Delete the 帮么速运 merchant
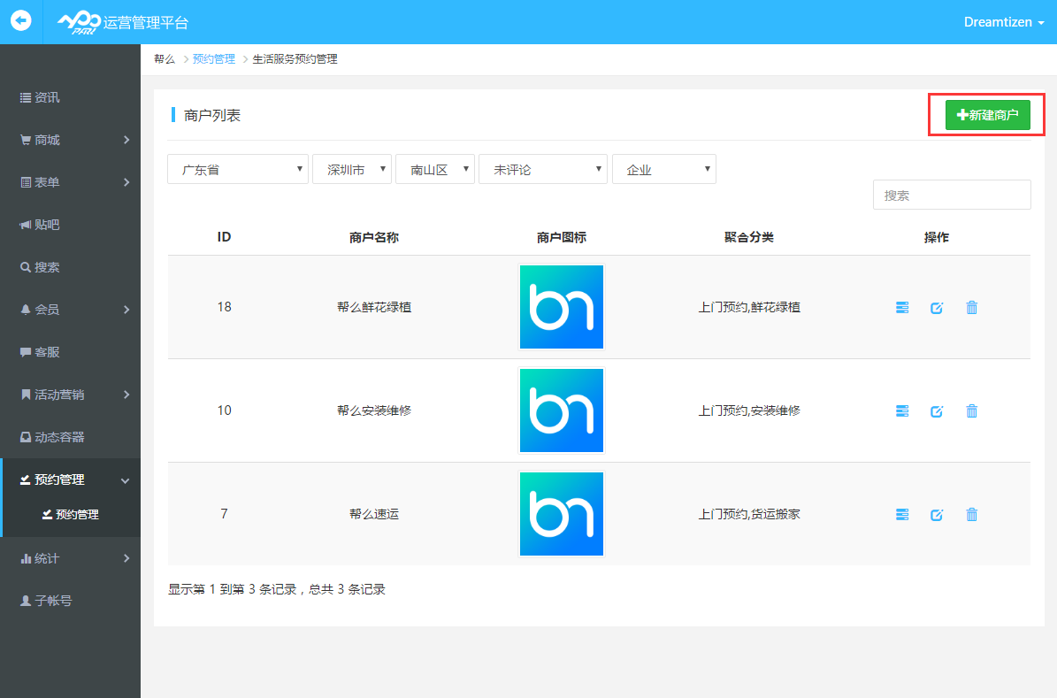Image resolution: width=1057 pixels, height=698 pixels. click(971, 515)
